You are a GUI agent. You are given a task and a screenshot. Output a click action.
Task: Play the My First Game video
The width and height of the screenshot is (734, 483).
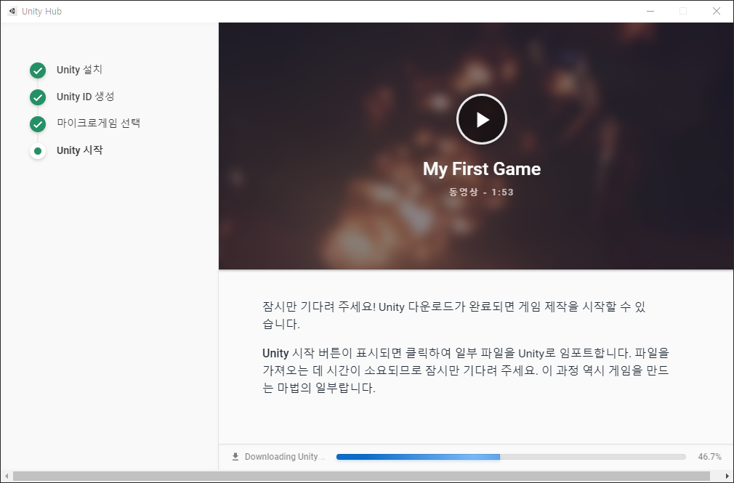(x=482, y=119)
